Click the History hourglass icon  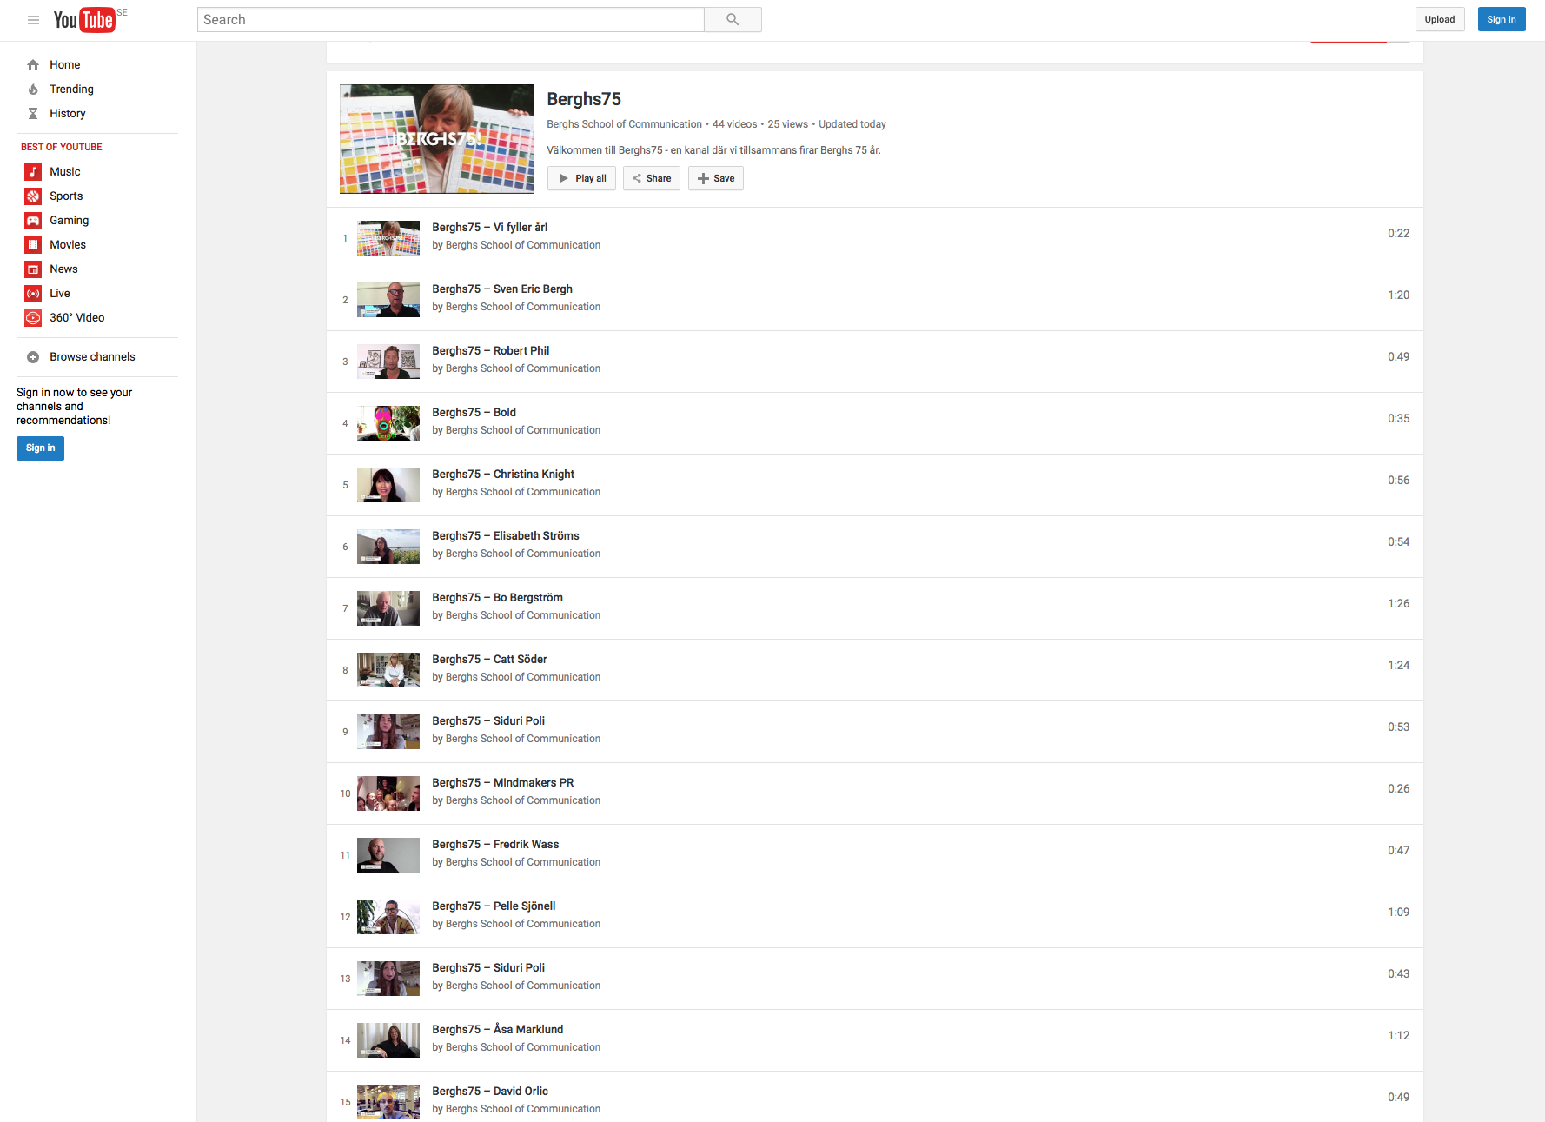pos(33,114)
